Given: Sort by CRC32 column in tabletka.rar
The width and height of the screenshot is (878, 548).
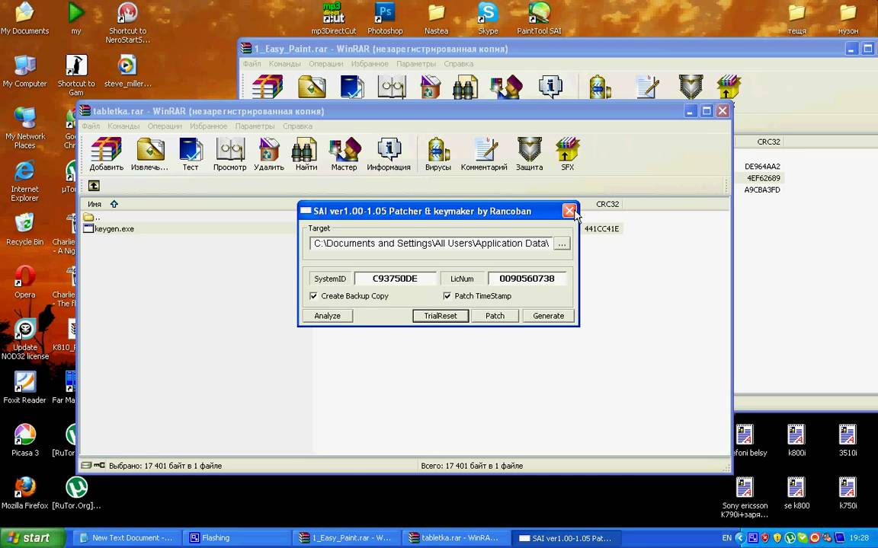Looking at the screenshot, I should pyautogui.click(x=607, y=204).
